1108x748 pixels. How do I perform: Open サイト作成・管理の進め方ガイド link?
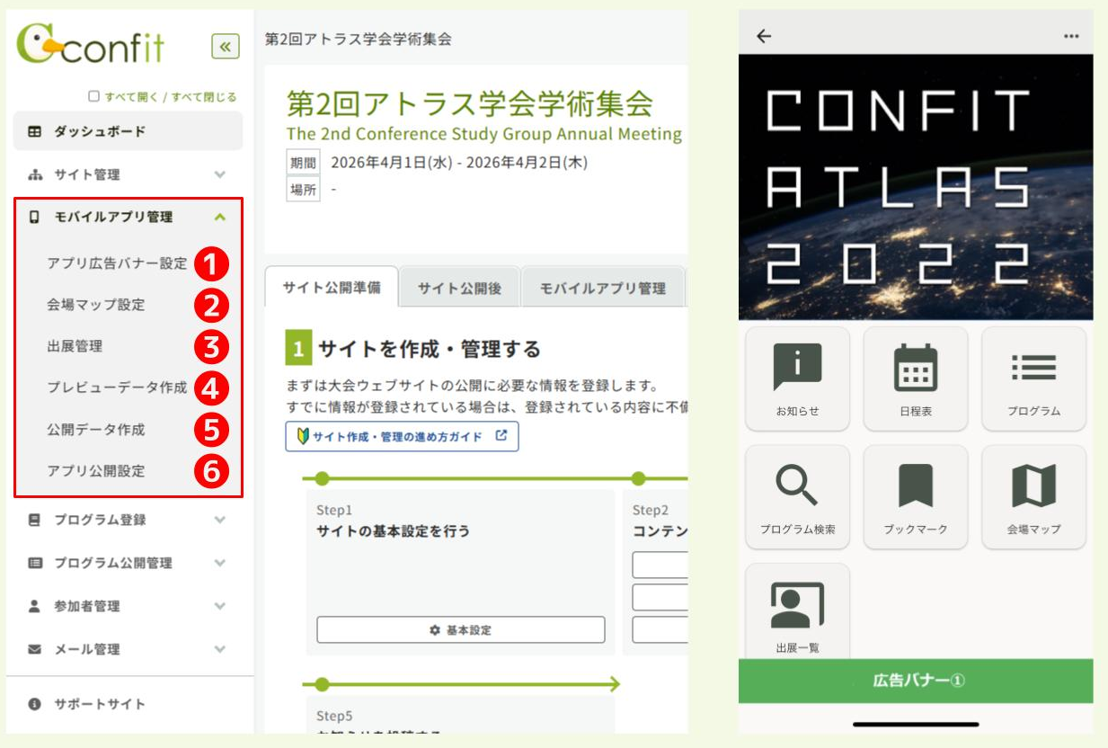point(402,437)
